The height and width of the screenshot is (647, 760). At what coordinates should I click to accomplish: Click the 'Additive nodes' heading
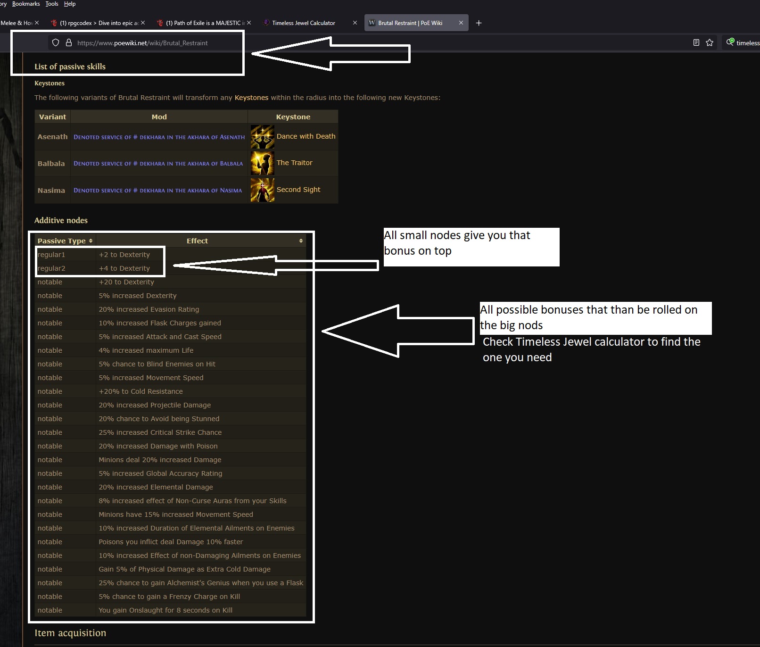tap(61, 220)
